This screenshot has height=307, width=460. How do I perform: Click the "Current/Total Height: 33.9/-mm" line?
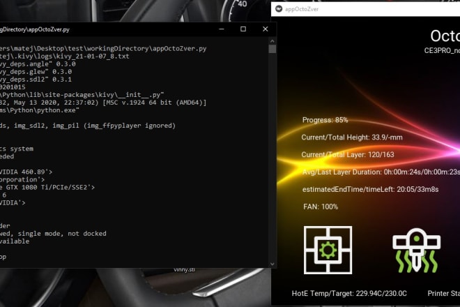pos(352,137)
